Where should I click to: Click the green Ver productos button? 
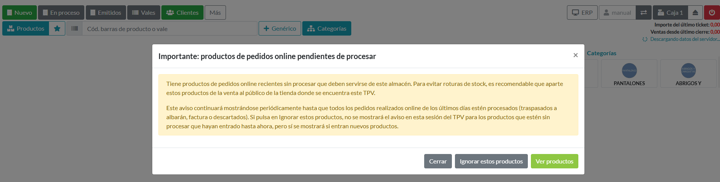554,161
